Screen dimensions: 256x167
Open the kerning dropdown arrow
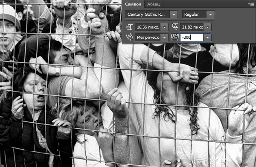tap(164, 37)
